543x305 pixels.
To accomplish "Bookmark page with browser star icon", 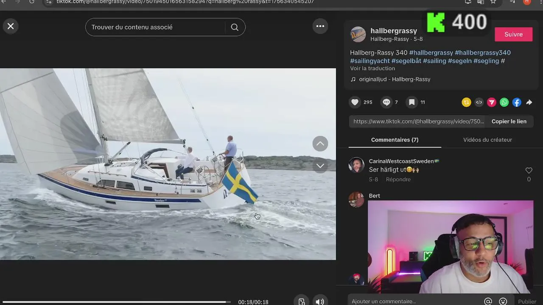I will [x=493, y=2].
